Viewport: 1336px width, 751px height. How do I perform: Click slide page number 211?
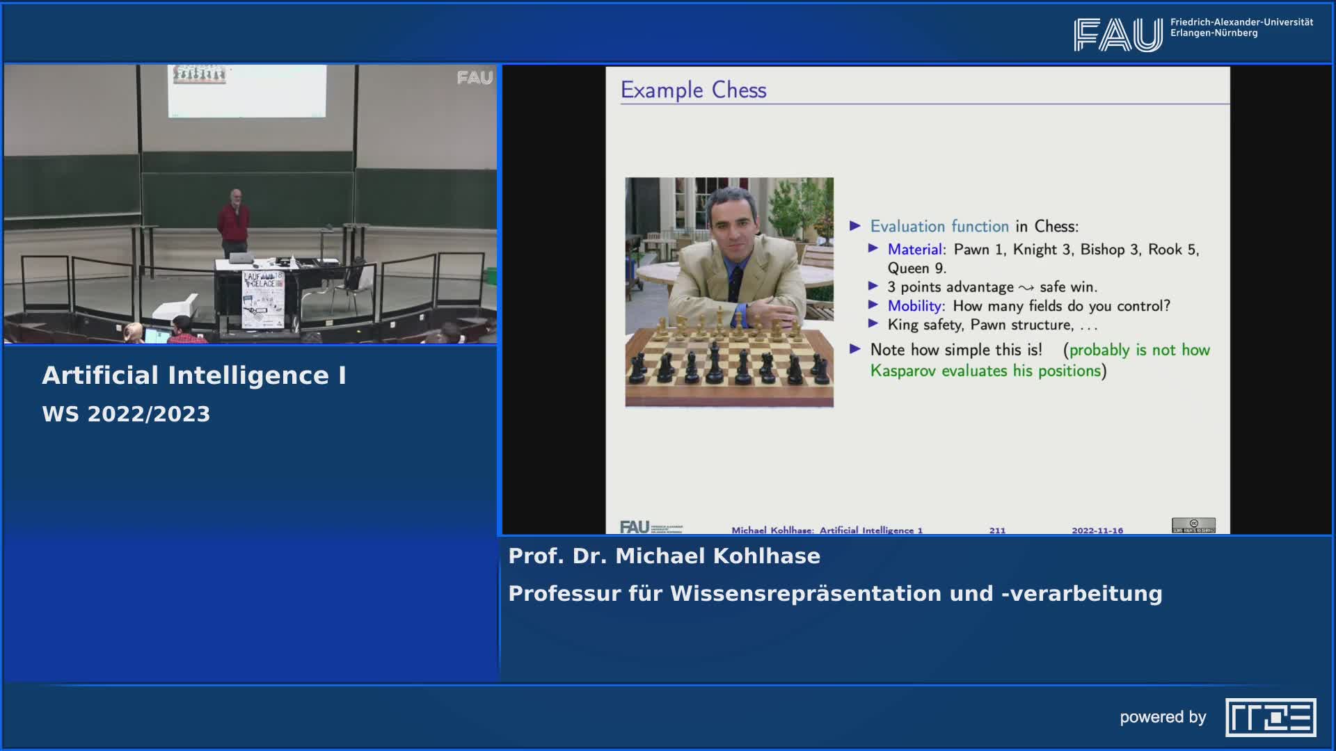(x=997, y=531)
